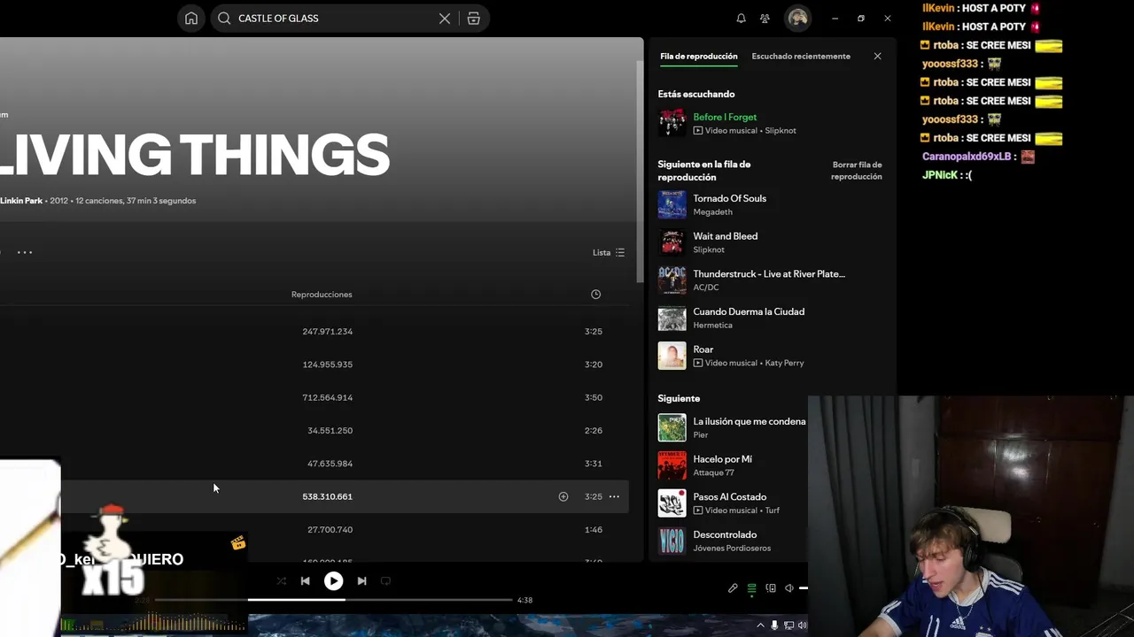Open Windows volume tray icon
Viewport: 1134px width, 637px height.
(803, 625)
